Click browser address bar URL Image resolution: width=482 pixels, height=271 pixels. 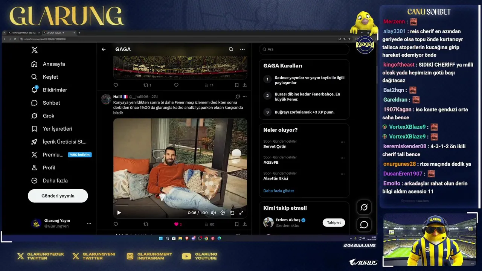45,39
